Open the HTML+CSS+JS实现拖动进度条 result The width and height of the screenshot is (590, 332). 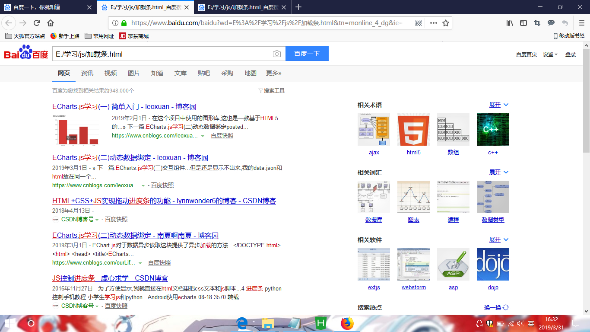(164, 201)
